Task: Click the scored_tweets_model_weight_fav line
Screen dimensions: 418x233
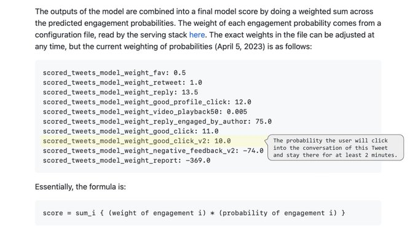Action: (x=114, y=73)
